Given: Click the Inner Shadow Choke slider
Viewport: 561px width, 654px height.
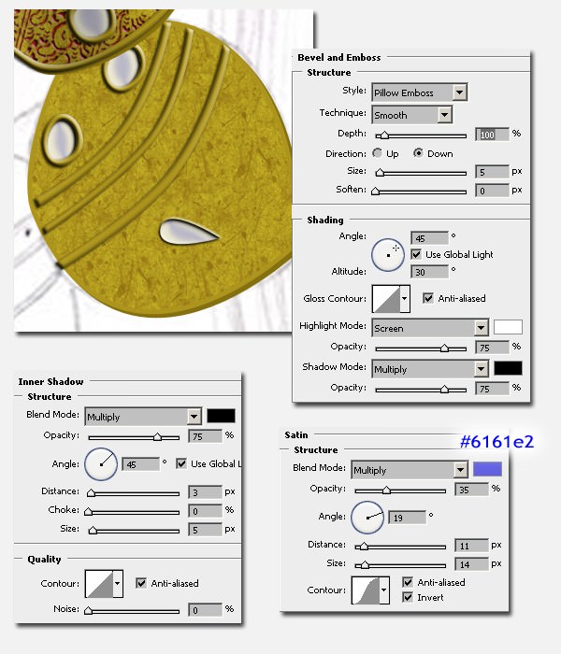Looking at the screenshot, I should point(132,512).
